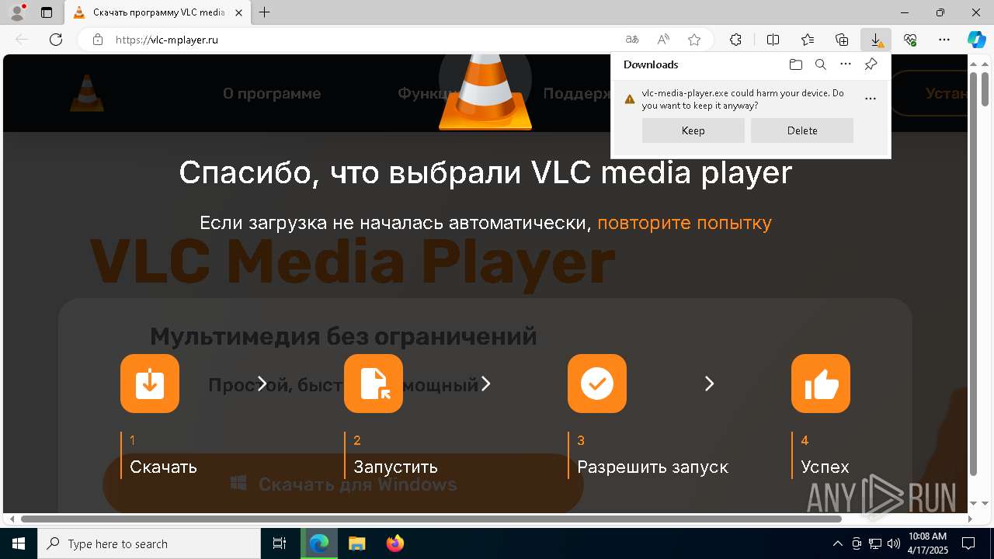Viewport: 994px width, 559px height.
Task: Open a new tab with plus button
Action: pos(265,12)
